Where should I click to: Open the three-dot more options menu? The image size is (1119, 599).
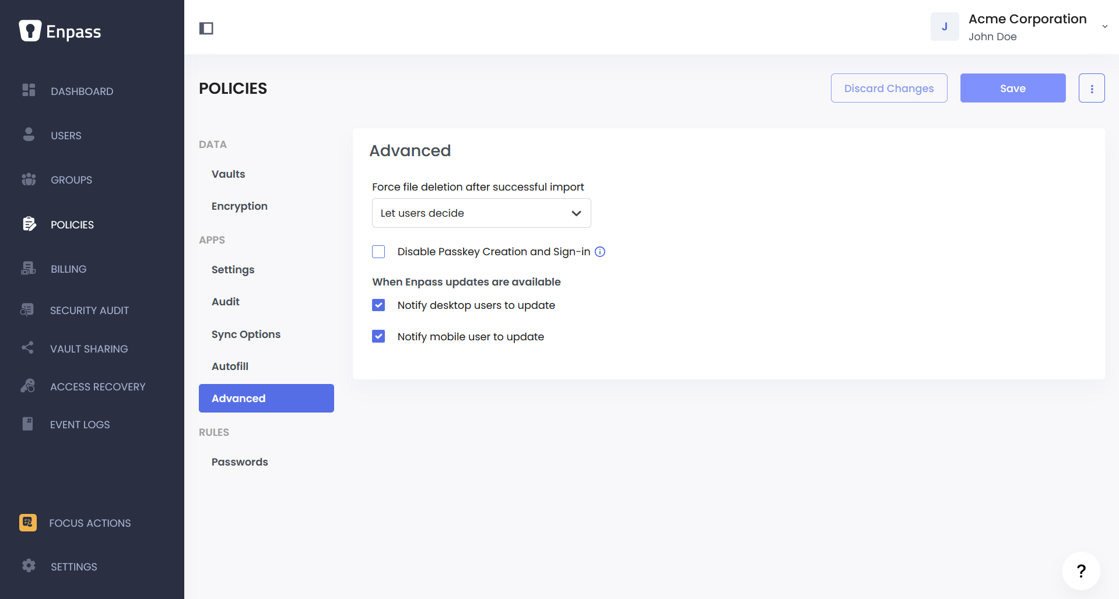tap(1092, 88)
